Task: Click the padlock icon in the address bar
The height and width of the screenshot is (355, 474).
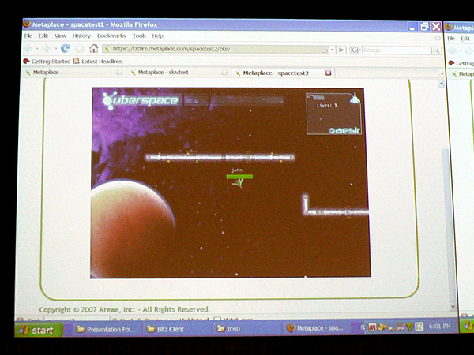Action: (x=325, y=50)
